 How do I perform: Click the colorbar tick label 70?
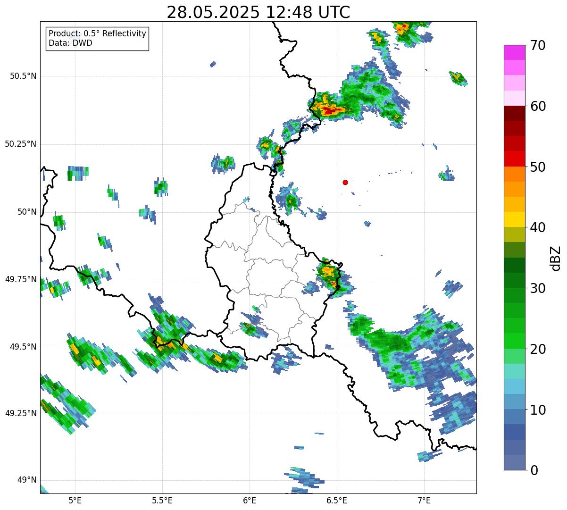(x=538, y=45)
